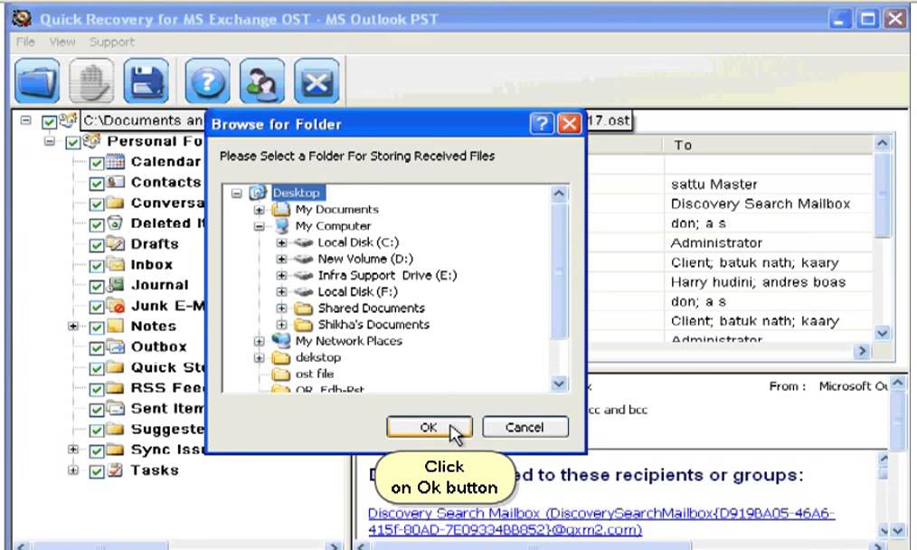
Task: Click the open folder toolbar icon
Action: 37,81
